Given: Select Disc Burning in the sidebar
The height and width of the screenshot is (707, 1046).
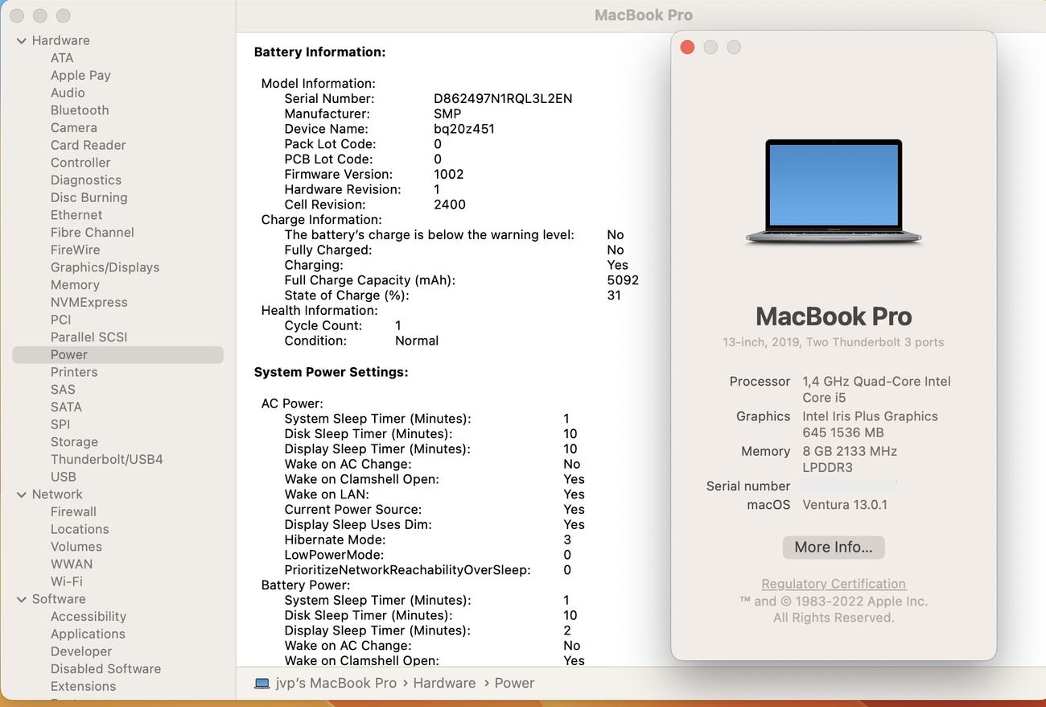Looking at the screenshot, I should 89,197.
